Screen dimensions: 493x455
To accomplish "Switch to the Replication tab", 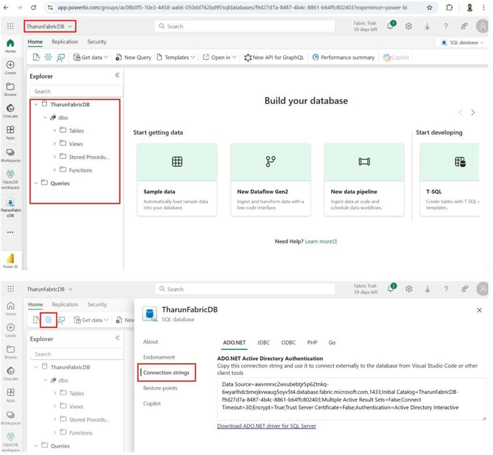I will tap(64, 41).
